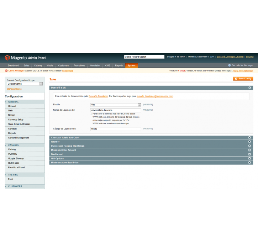258x242 pixels.
Task: Click the Magento logo icon
Action: [7, 58]
